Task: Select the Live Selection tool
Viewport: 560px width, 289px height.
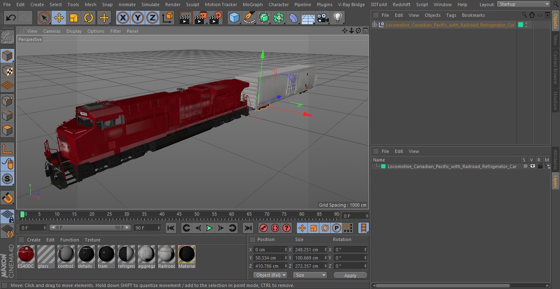Action: pyautogui.click(x=44, y=18)
